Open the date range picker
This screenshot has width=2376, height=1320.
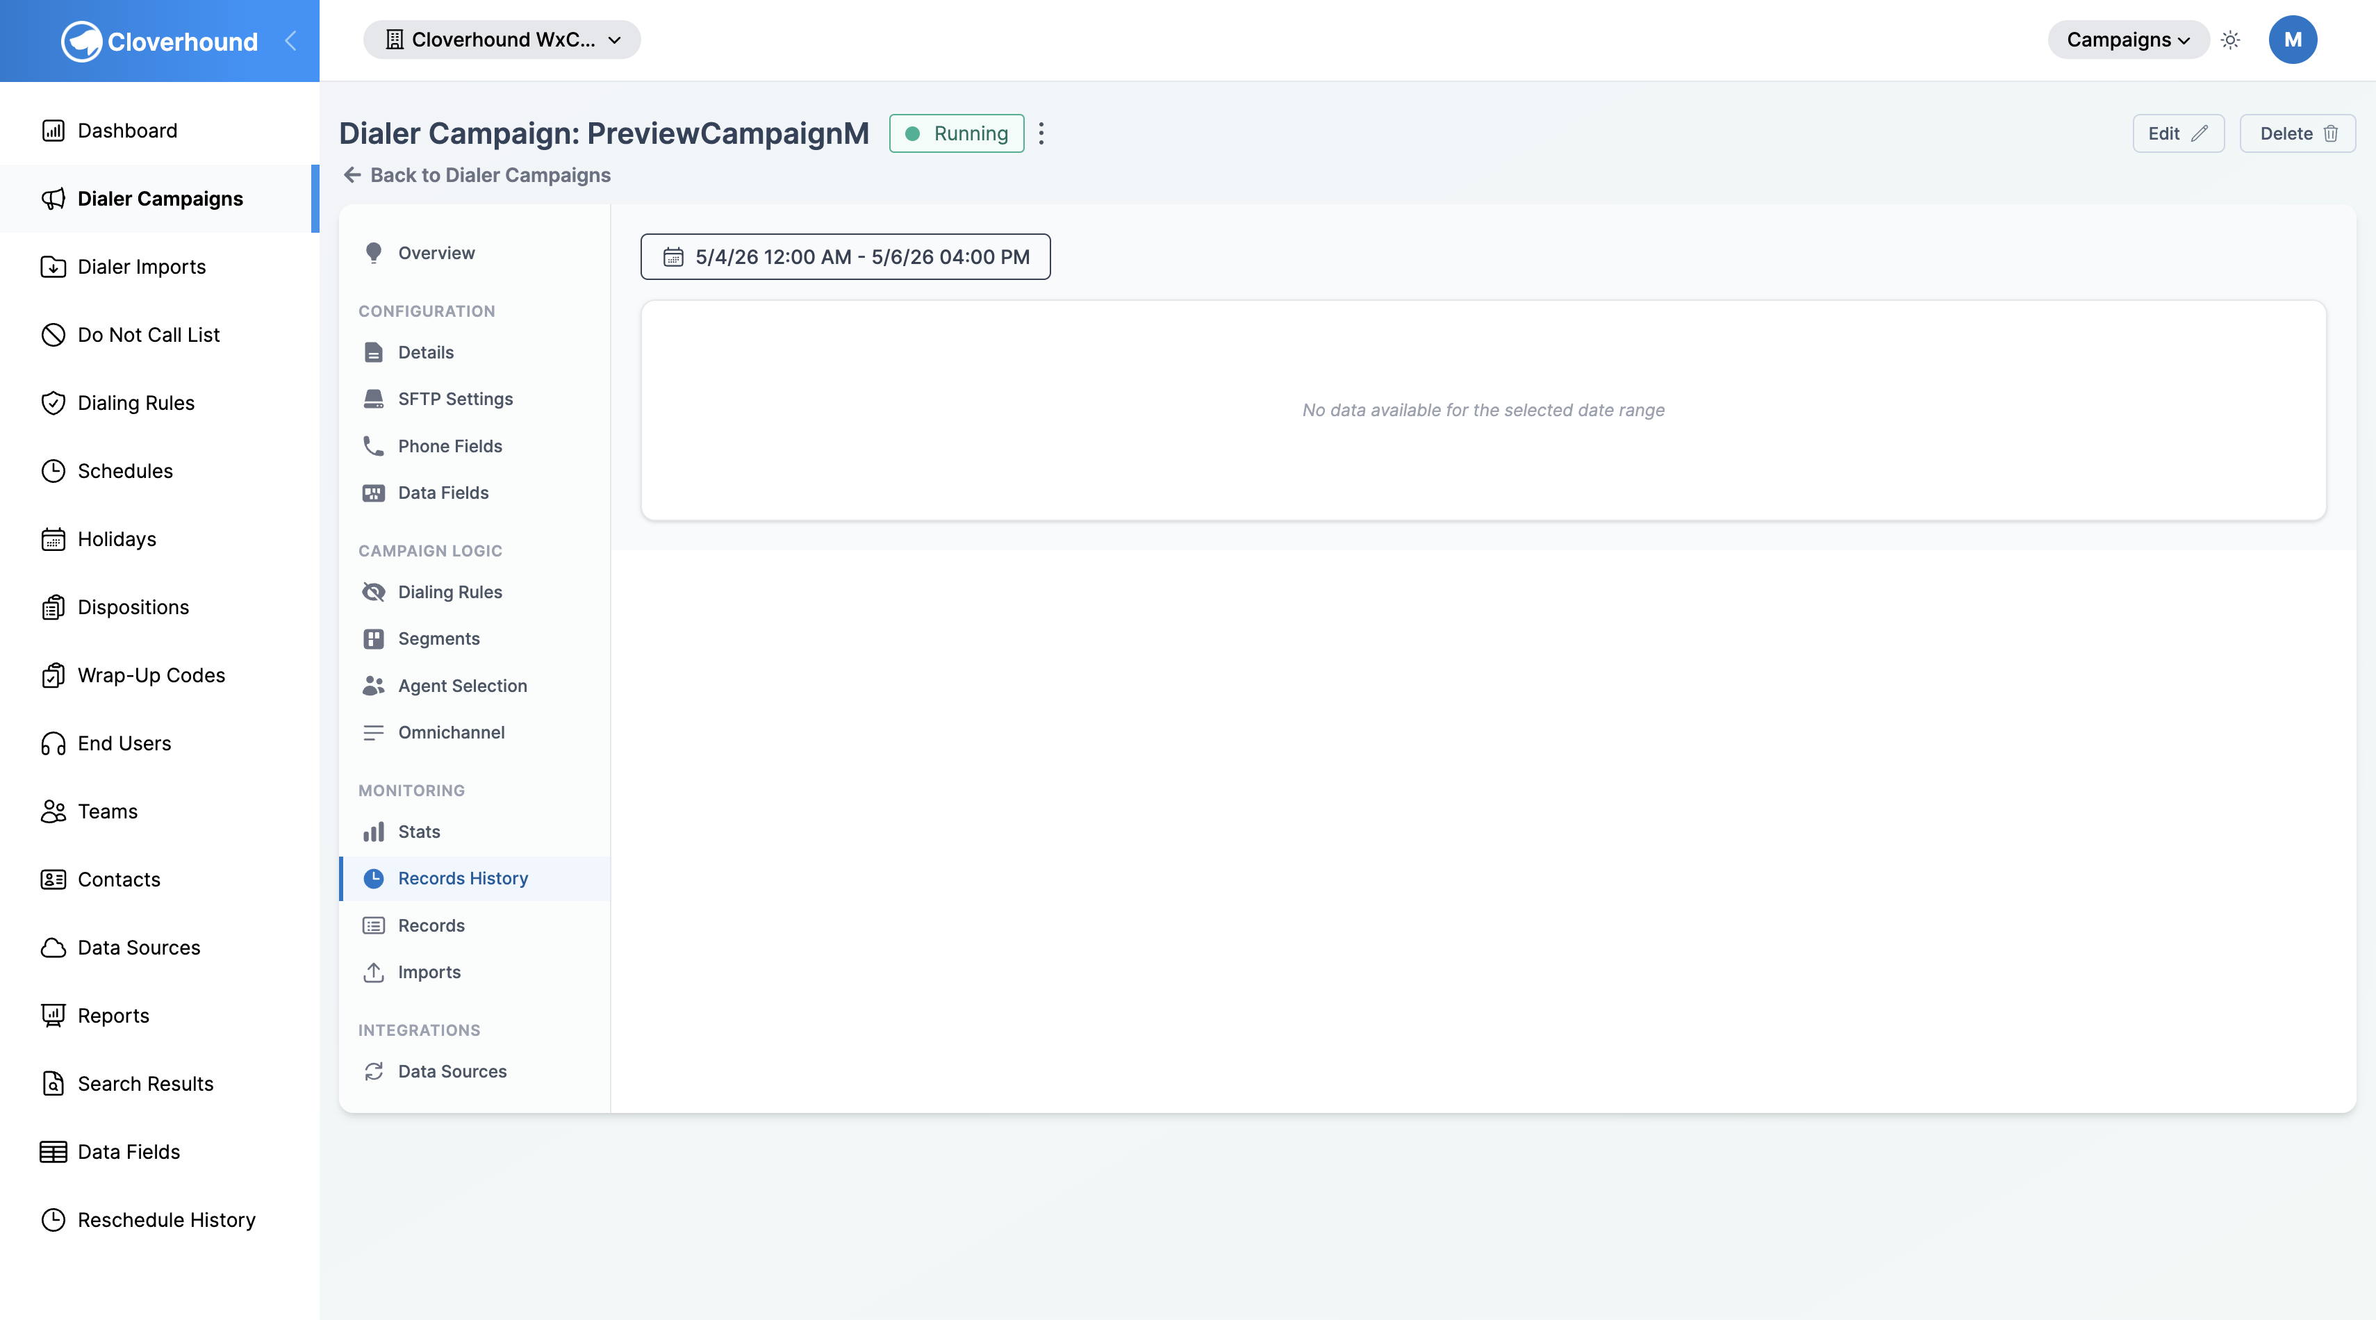tap(845, 257)
